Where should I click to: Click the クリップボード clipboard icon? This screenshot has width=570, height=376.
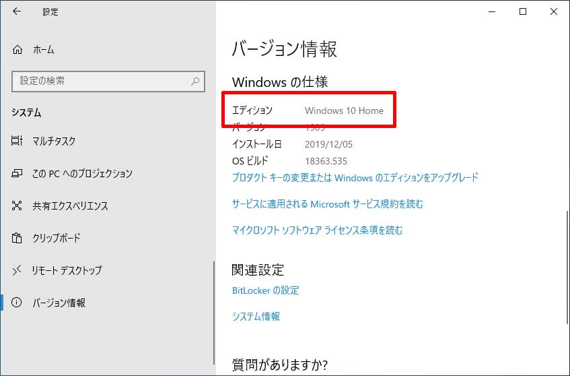point(17,238)
